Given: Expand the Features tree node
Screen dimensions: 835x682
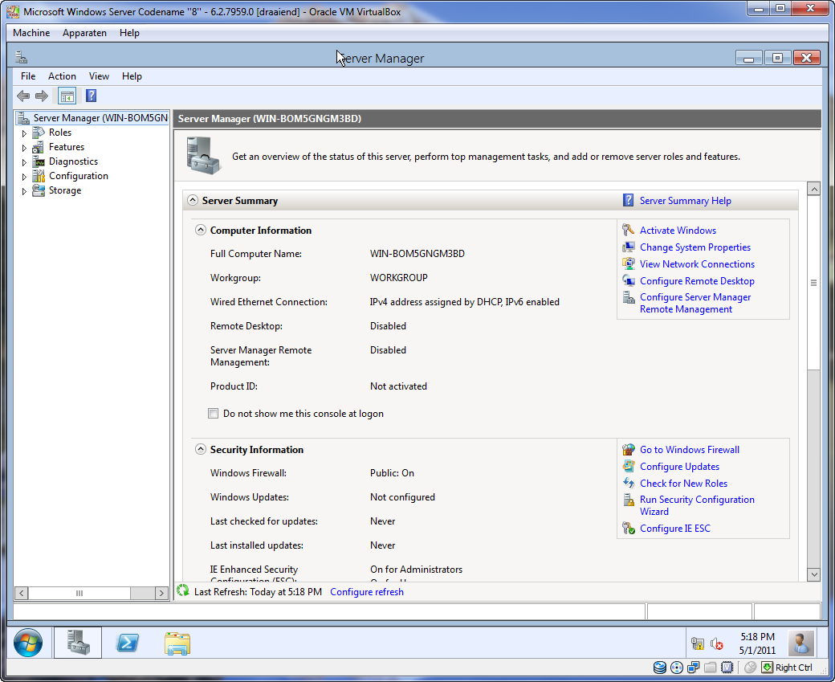Looking at the screenshot, I should coord(24,148).
